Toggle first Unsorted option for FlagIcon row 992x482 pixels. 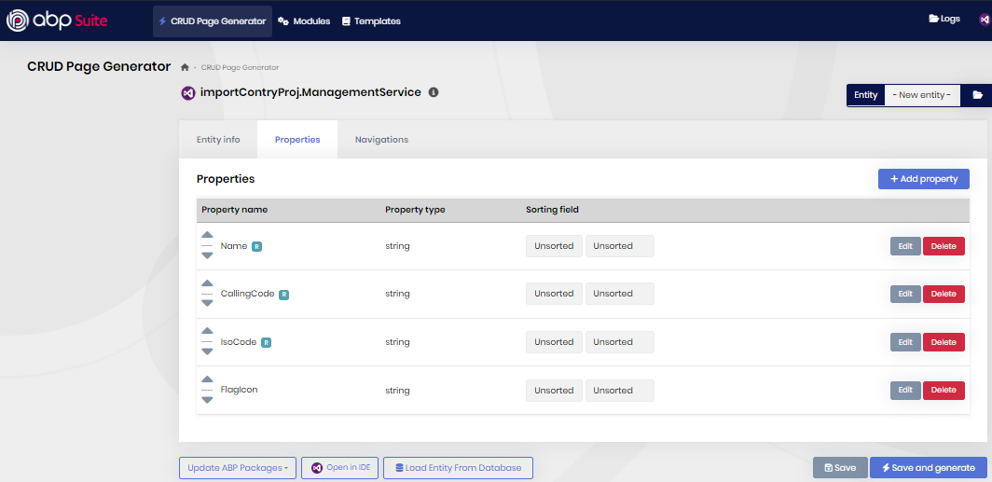pyautogui.click(x=554, y=391)
